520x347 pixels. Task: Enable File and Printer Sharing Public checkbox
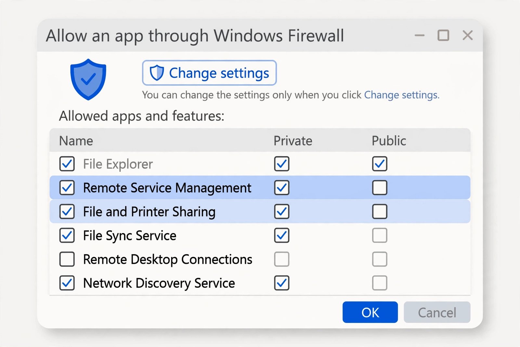click(x=380, y=212)
